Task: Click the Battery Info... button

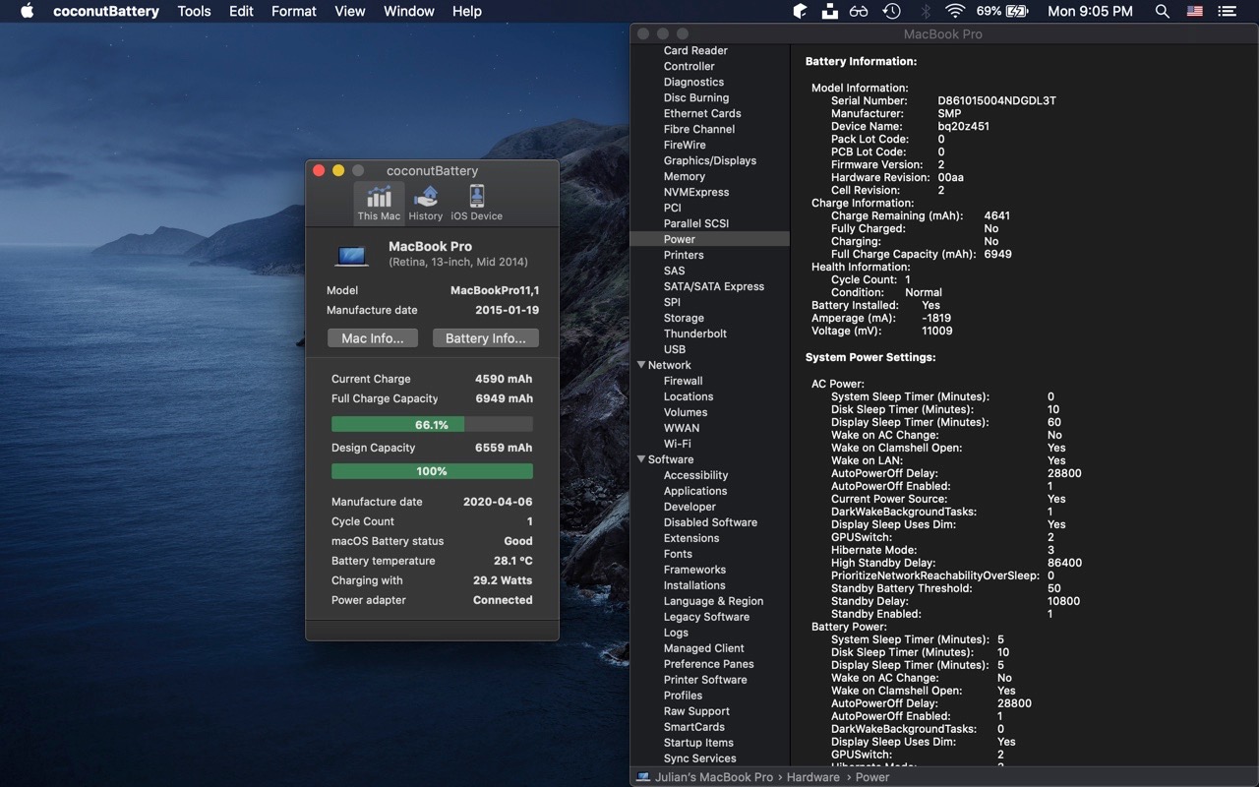Action: click(x=485, y=338)
